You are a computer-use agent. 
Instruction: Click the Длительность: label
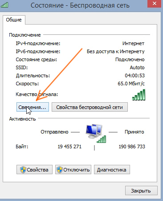pos(33,75)
